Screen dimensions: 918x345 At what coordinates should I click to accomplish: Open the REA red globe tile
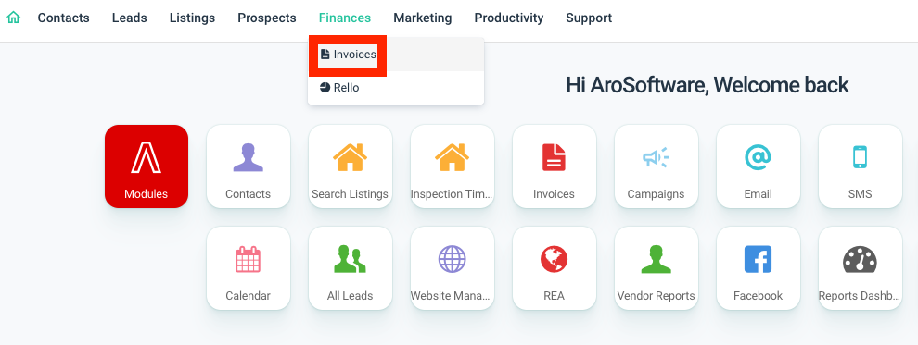tap(554, 268)
